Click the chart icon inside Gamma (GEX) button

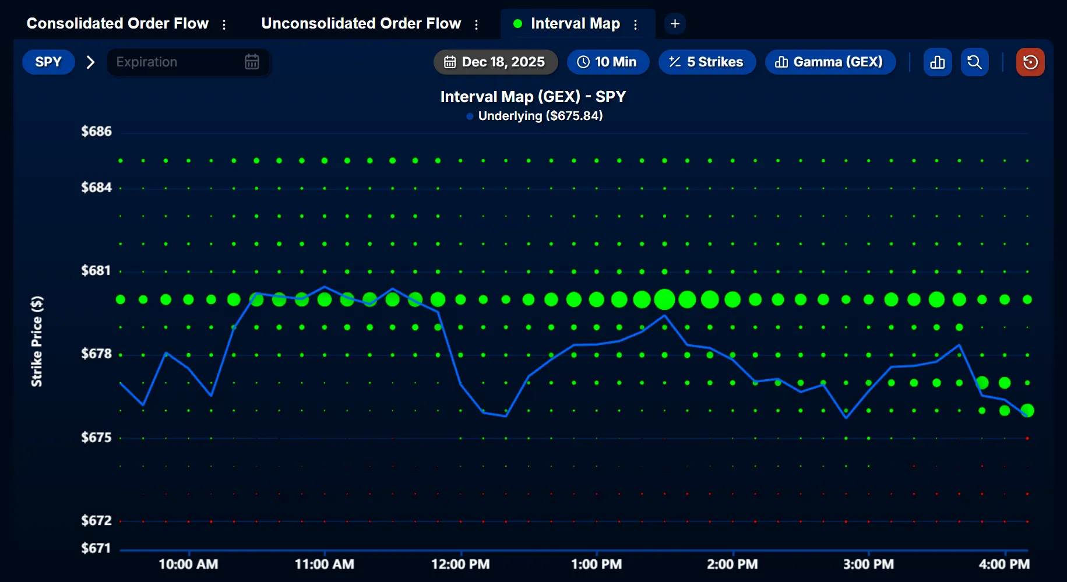(x=781, y=62)
